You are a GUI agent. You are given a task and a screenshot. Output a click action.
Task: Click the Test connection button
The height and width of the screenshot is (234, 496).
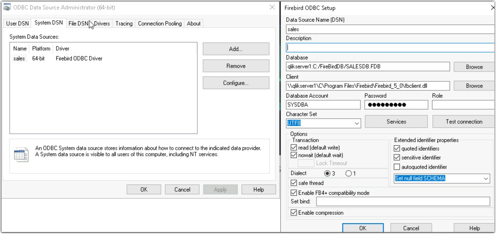click(464, 122)
